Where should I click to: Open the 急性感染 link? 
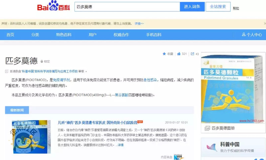tap(150, 80)
